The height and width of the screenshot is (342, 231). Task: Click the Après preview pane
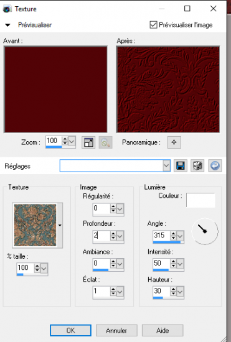pyautogui.click(x=168, y=89)
